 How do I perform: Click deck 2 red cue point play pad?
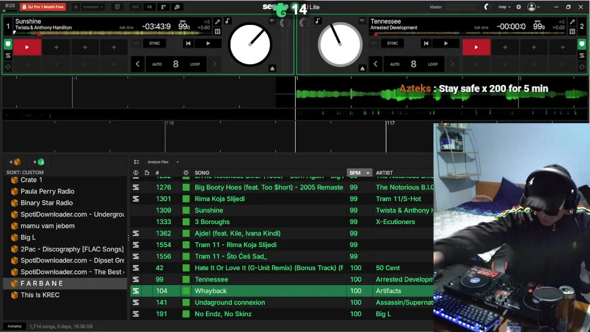pyautogui.click(x=476, y=47)
